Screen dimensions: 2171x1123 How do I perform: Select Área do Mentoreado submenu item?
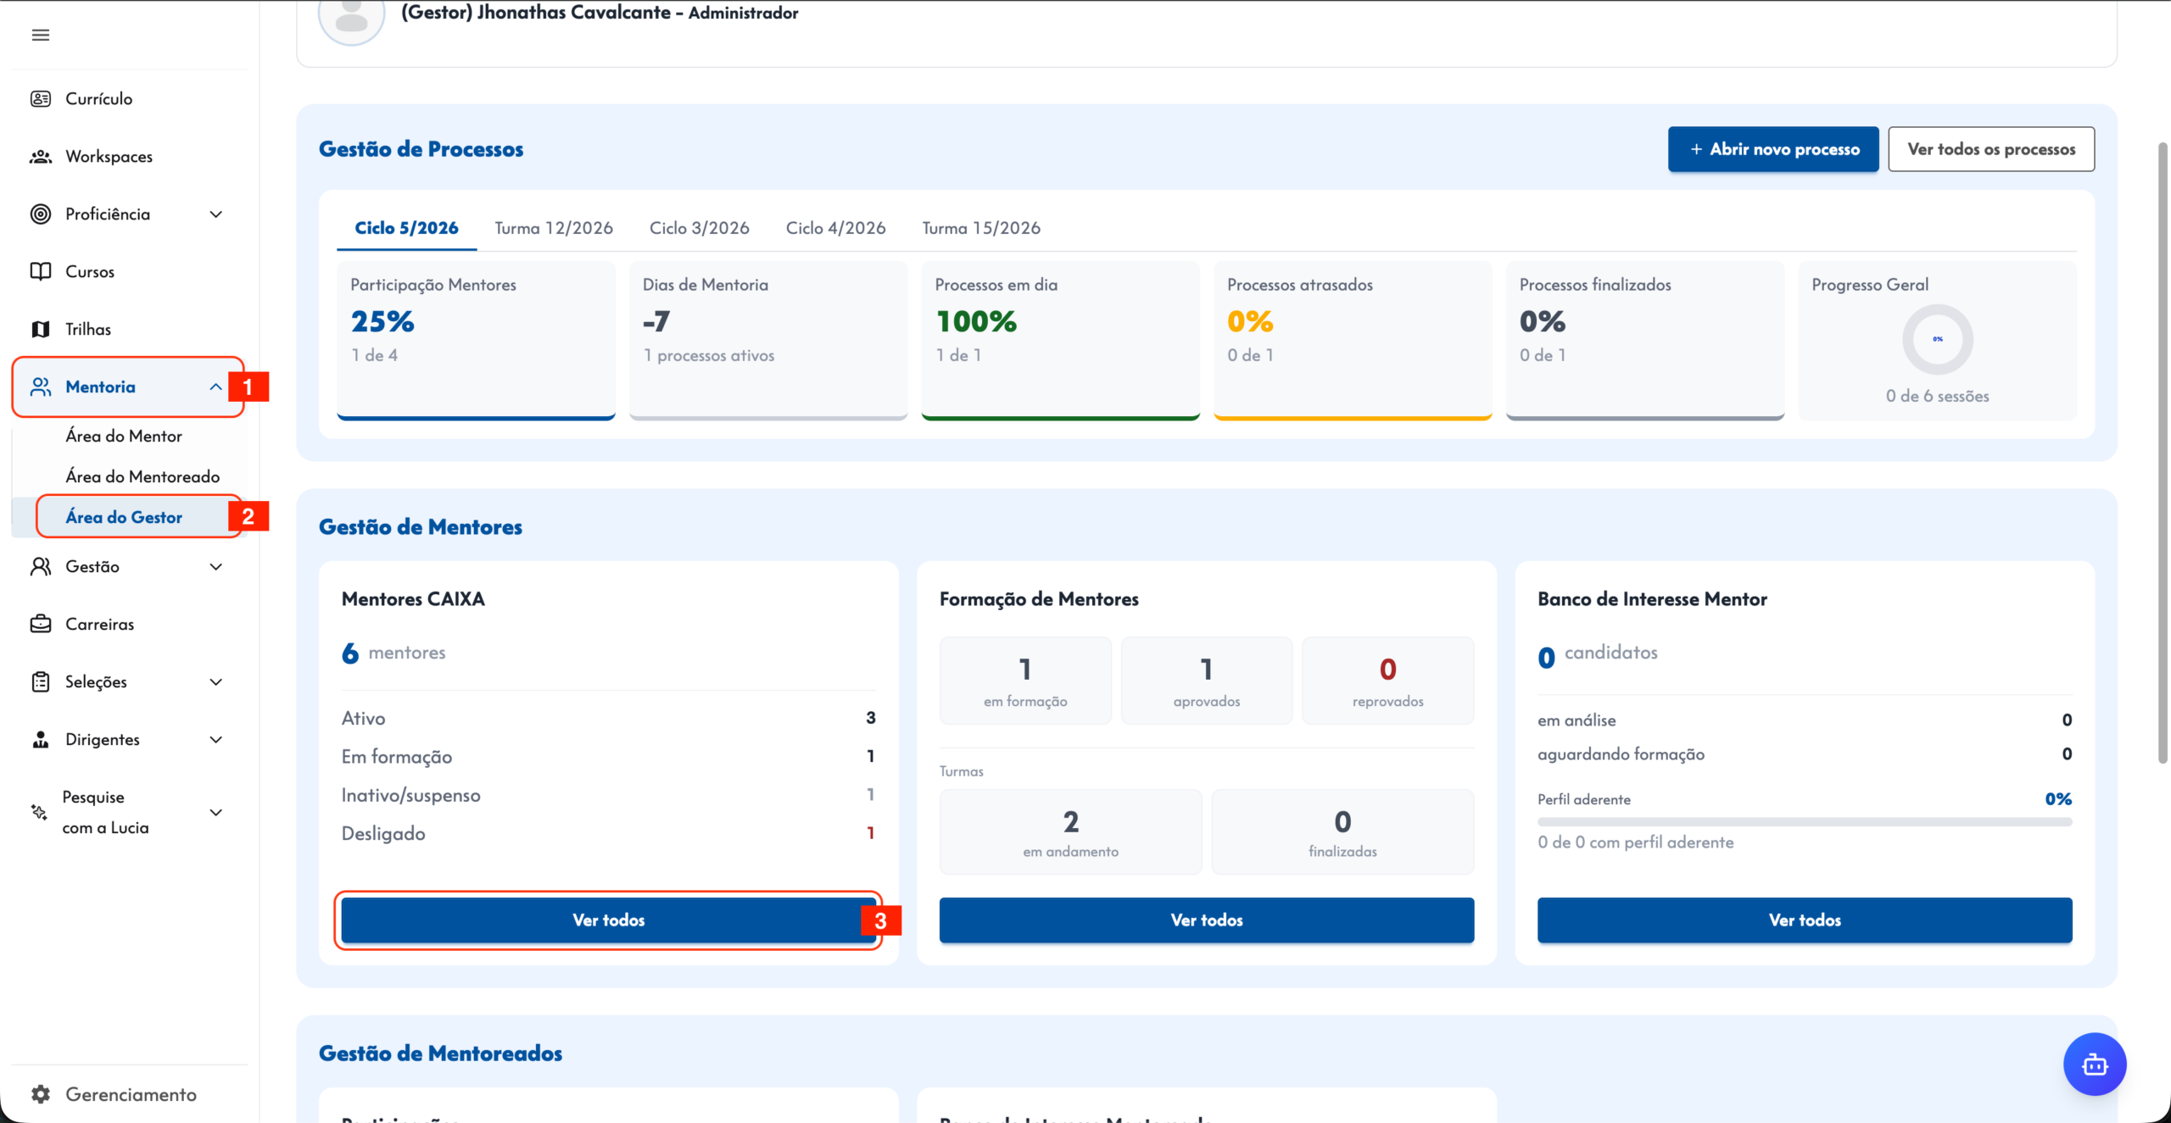coord(142,476)
